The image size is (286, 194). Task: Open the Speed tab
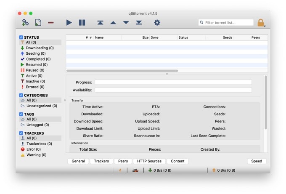click(x=257, y=161)
